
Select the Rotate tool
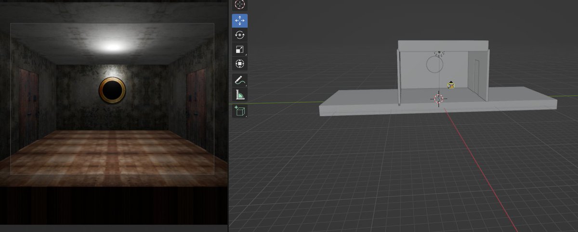pyautogui.click(x=239, y=35)
